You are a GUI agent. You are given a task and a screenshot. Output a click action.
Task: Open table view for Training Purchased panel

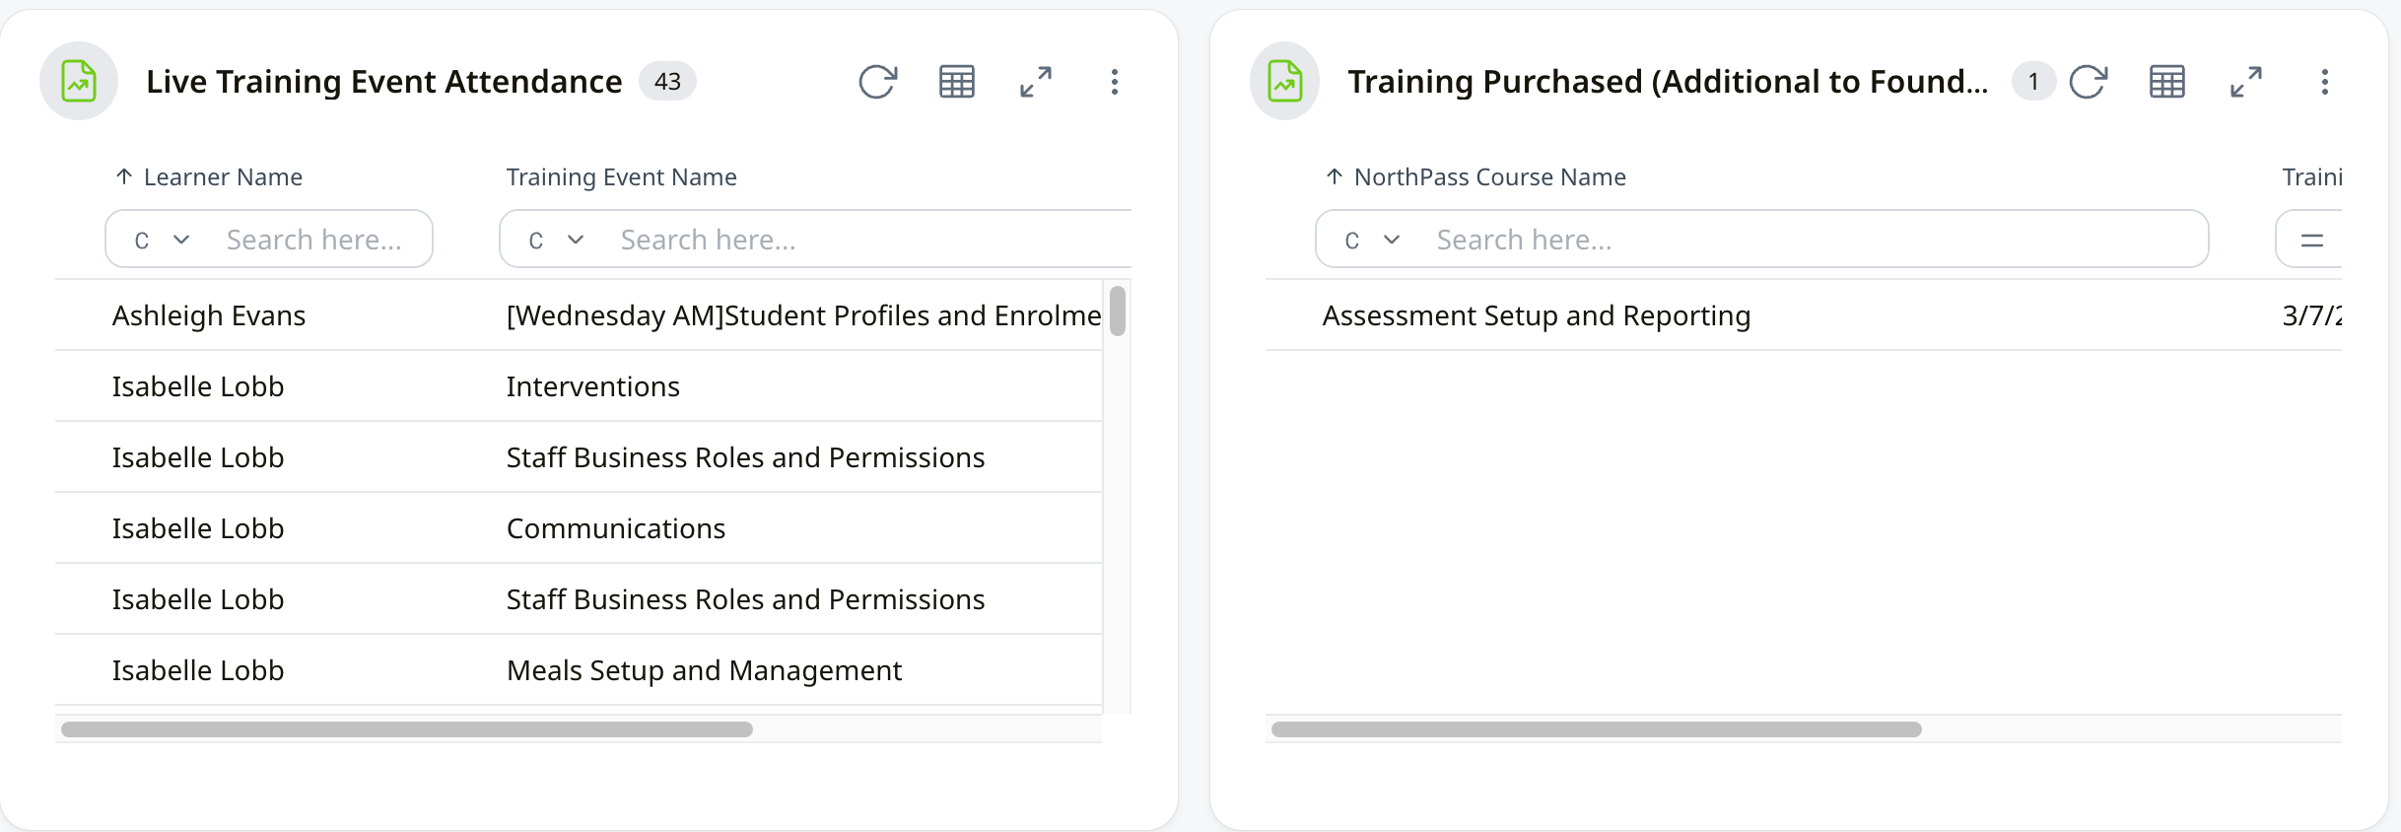[2166, 82]
